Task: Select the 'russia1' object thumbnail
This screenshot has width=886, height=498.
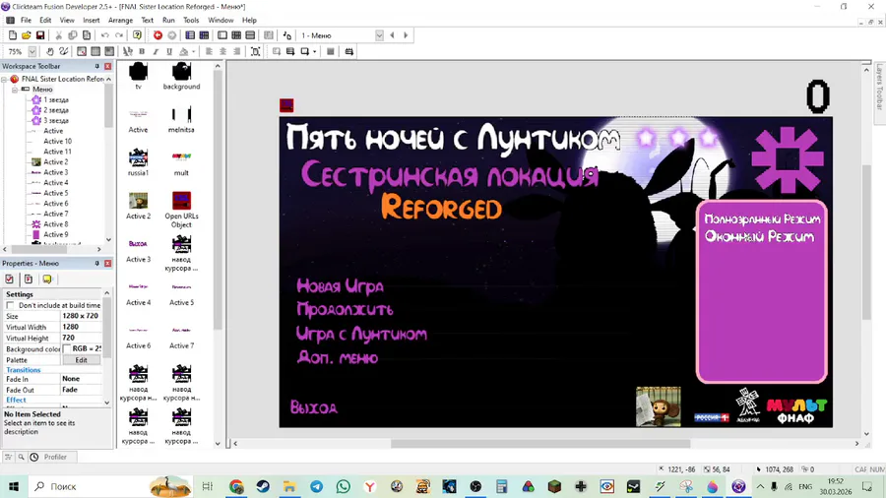Action: pos(138,162)
